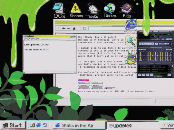
Task: Select track 4 She's Here in playlist
Action: point(154,71)
